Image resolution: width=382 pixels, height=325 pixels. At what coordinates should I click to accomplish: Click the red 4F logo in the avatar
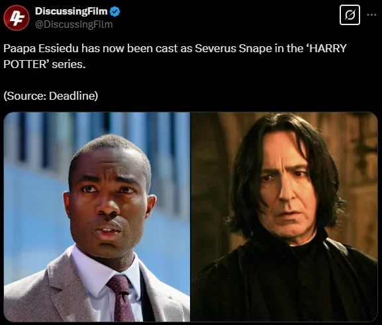pyautogui.click(x=17, y=18)
